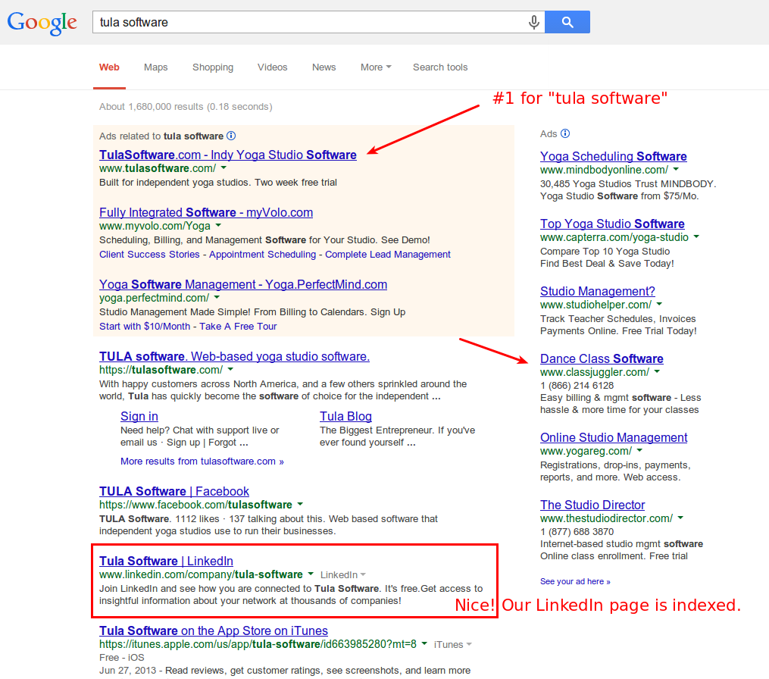The height and width of the screenshot is (679, 769).
Task: Select the Web tab
Action: pyautogui.click(x=109, y=67)
